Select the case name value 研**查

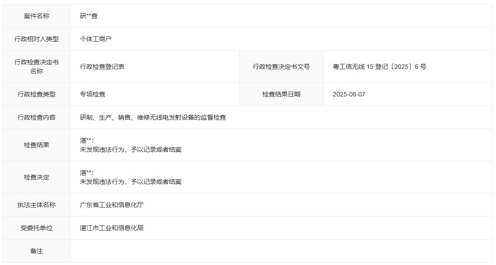(88, 16)
